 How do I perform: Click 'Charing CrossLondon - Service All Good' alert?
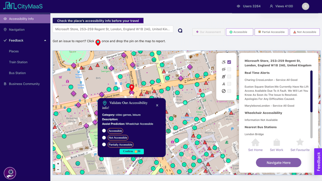coord(271,80)
